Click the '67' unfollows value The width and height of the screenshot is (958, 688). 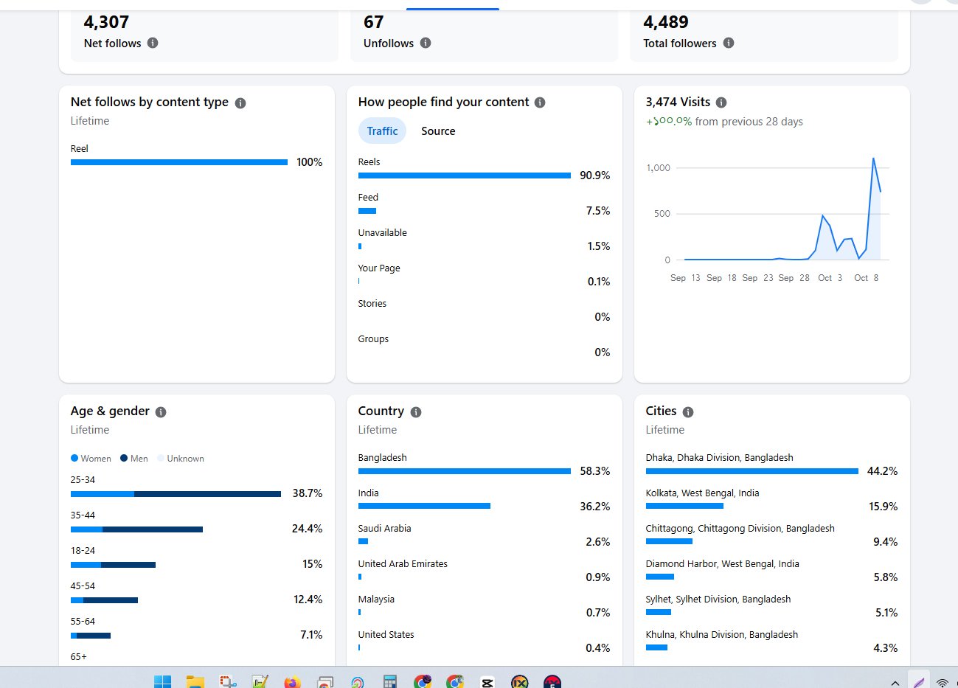(373, 22)
